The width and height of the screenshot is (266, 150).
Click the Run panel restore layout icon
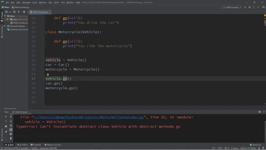click(x=6, y=126)
